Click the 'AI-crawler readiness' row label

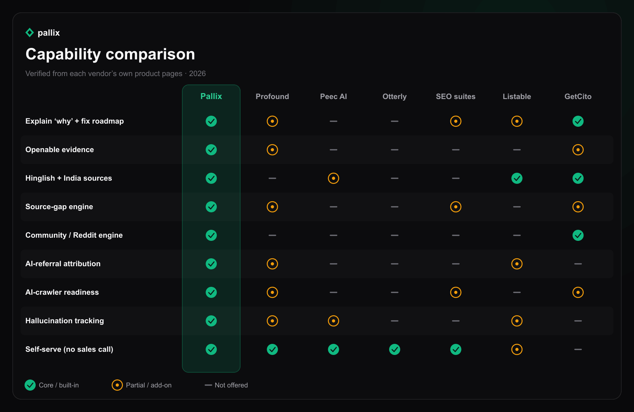pyautogui.click(x=62, y=292)
